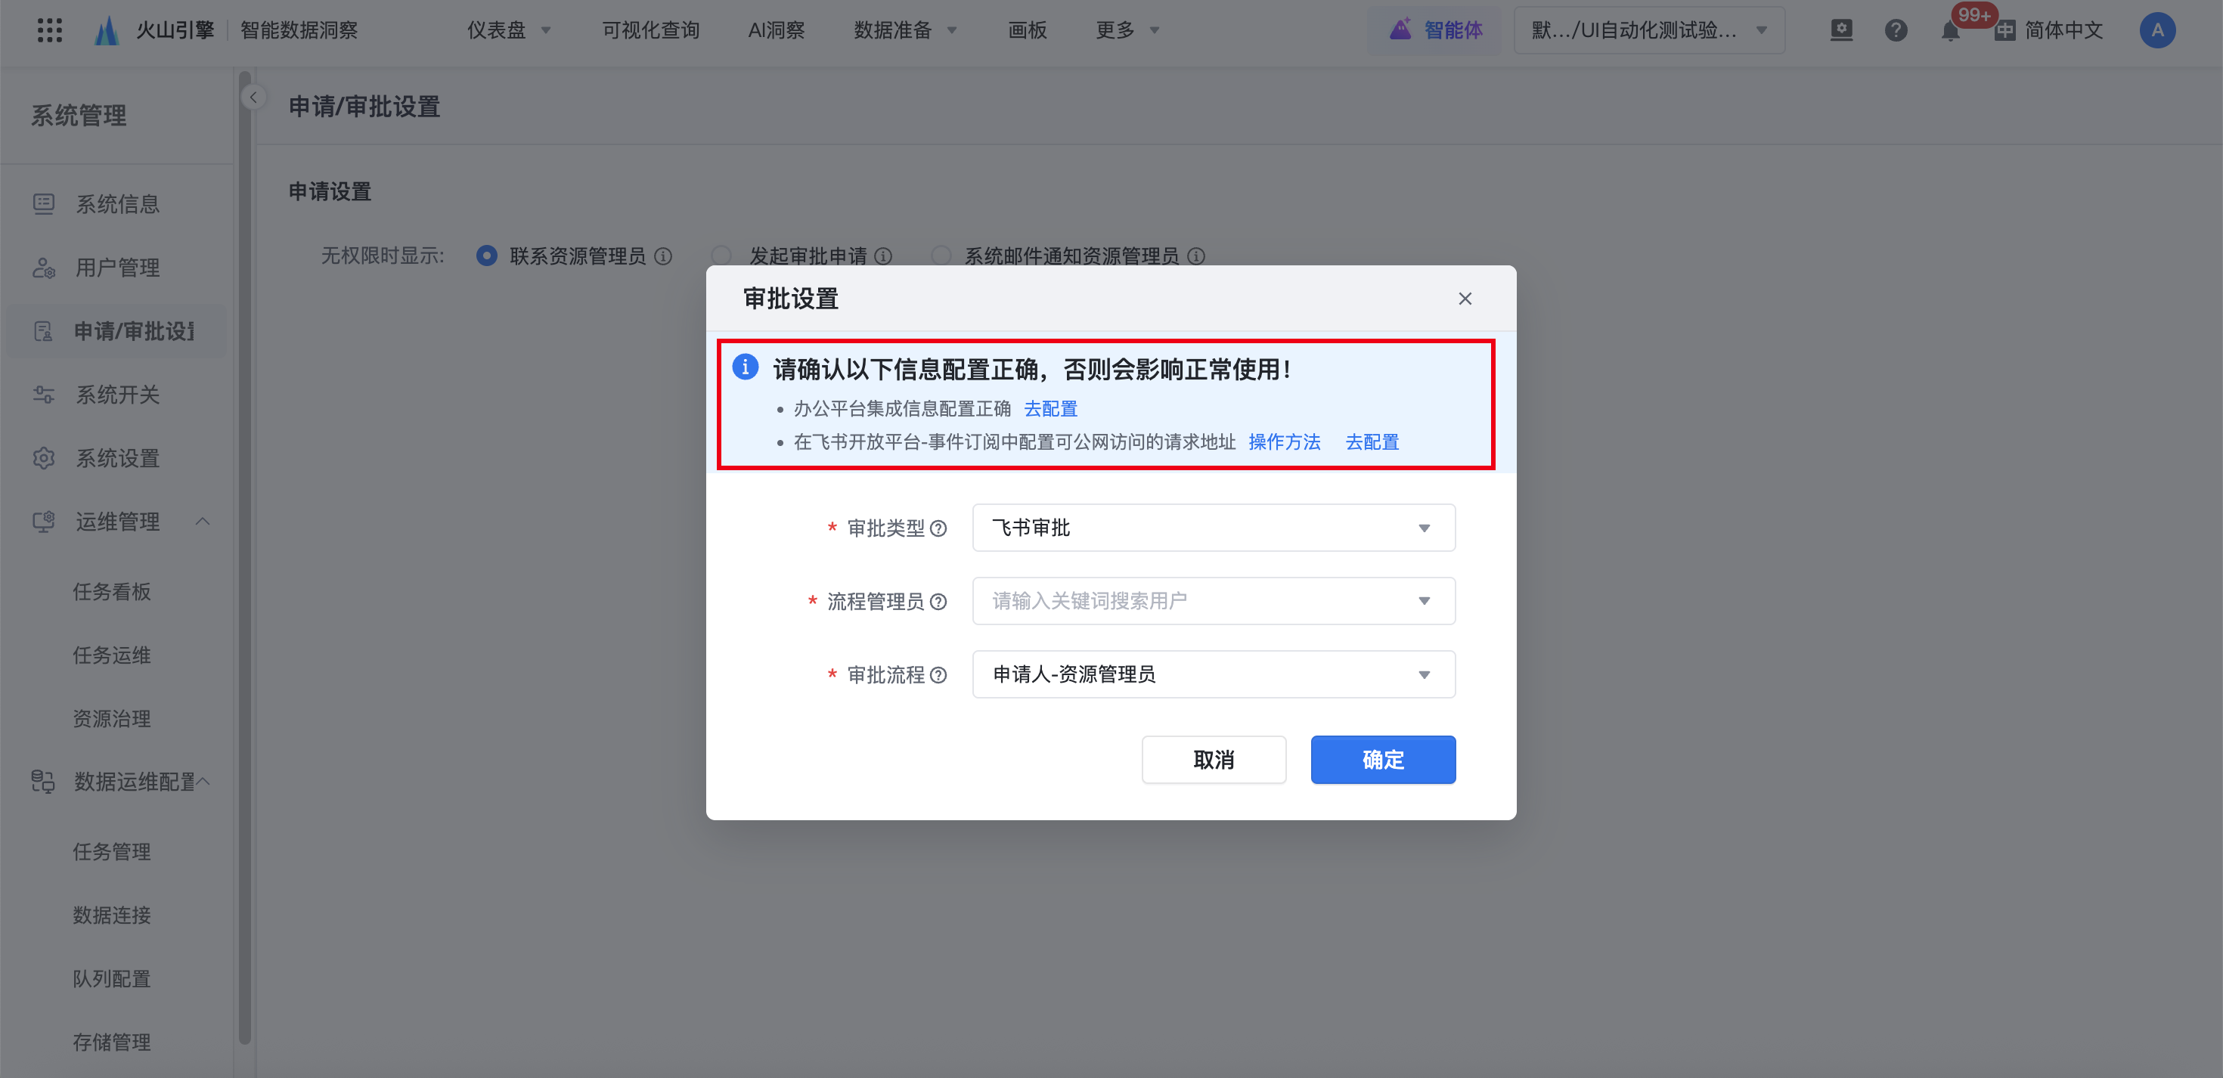Click info icon next to 审批类型
The height and width of the screenshot is (1078, 2223).
[939, 528]
